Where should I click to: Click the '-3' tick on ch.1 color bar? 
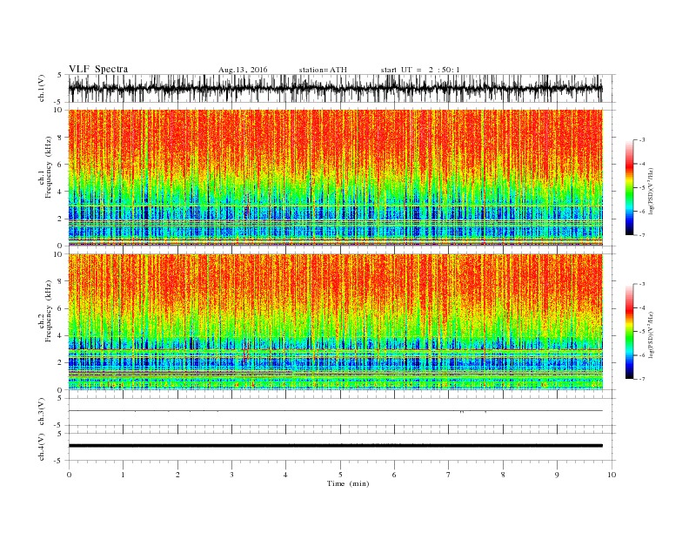tap(641, 140)
